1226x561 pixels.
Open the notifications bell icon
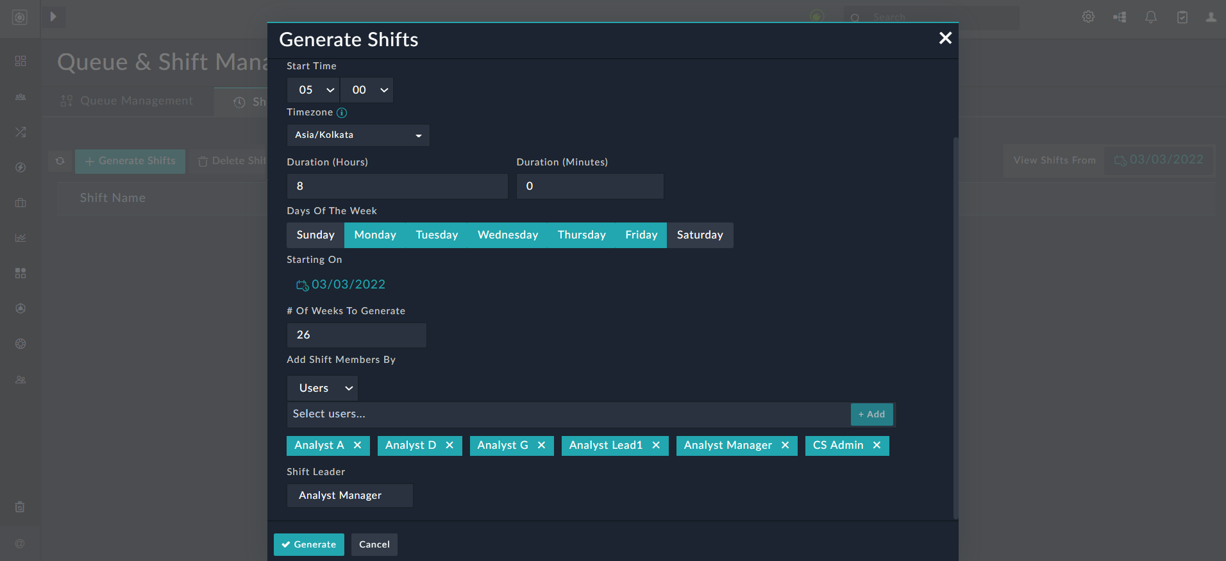coord(1151,17)
